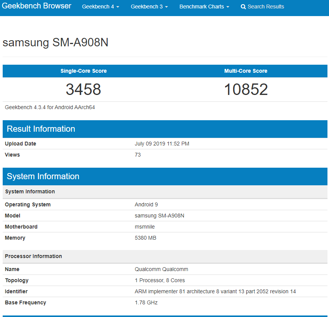Screen dimensions: 329x317
Task: Select the Model value samsung SM-A908N
Action: coord(160,216)
